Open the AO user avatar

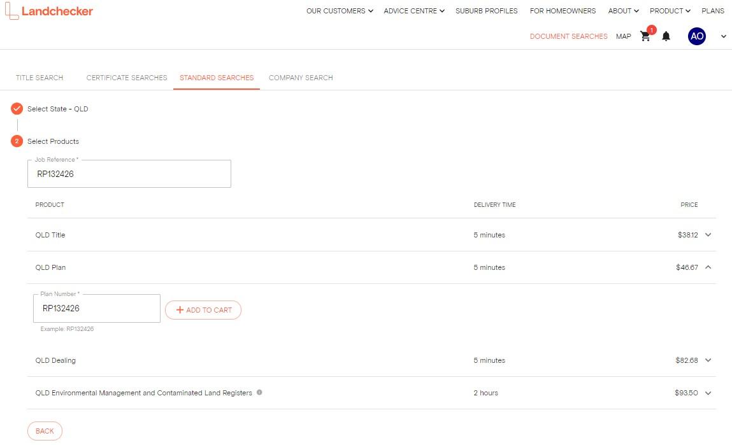point(696,36)
